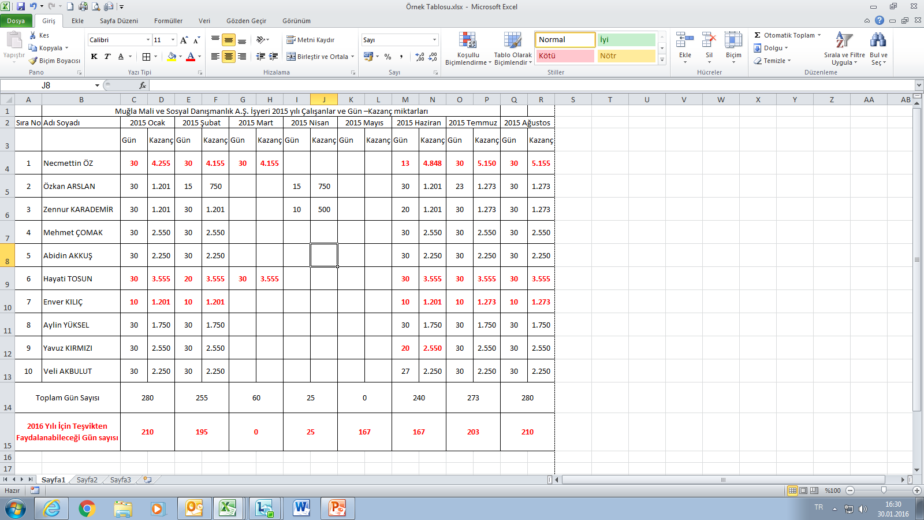
Task: Click the page layout view icon
Action: click(x=803, y=491)
